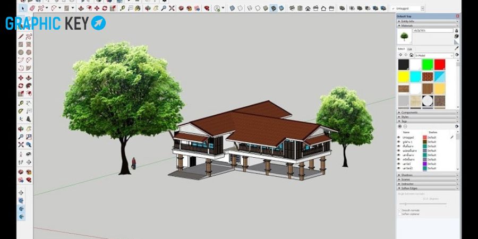Hide the tag with purple swatch
Image resolution: width=478 pixels, height=239 pixels.
click(398, 164)
